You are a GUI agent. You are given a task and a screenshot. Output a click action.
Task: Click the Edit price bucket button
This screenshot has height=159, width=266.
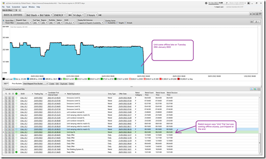tap(57, 84)
